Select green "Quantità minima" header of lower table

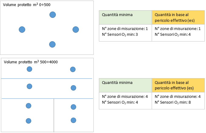click(125, 85)
